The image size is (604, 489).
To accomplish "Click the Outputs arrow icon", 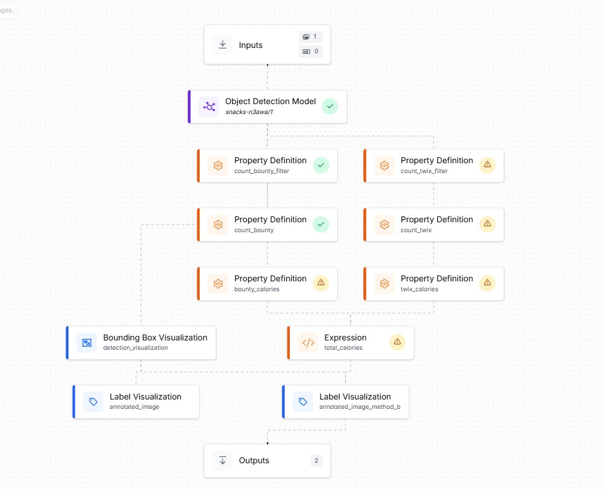I will [x=222, y=460].
